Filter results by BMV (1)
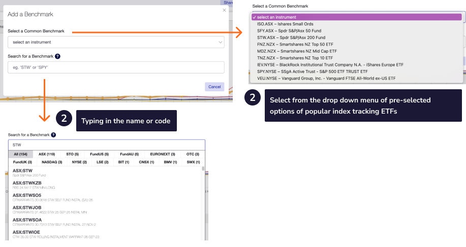 (x=170, y=162)
